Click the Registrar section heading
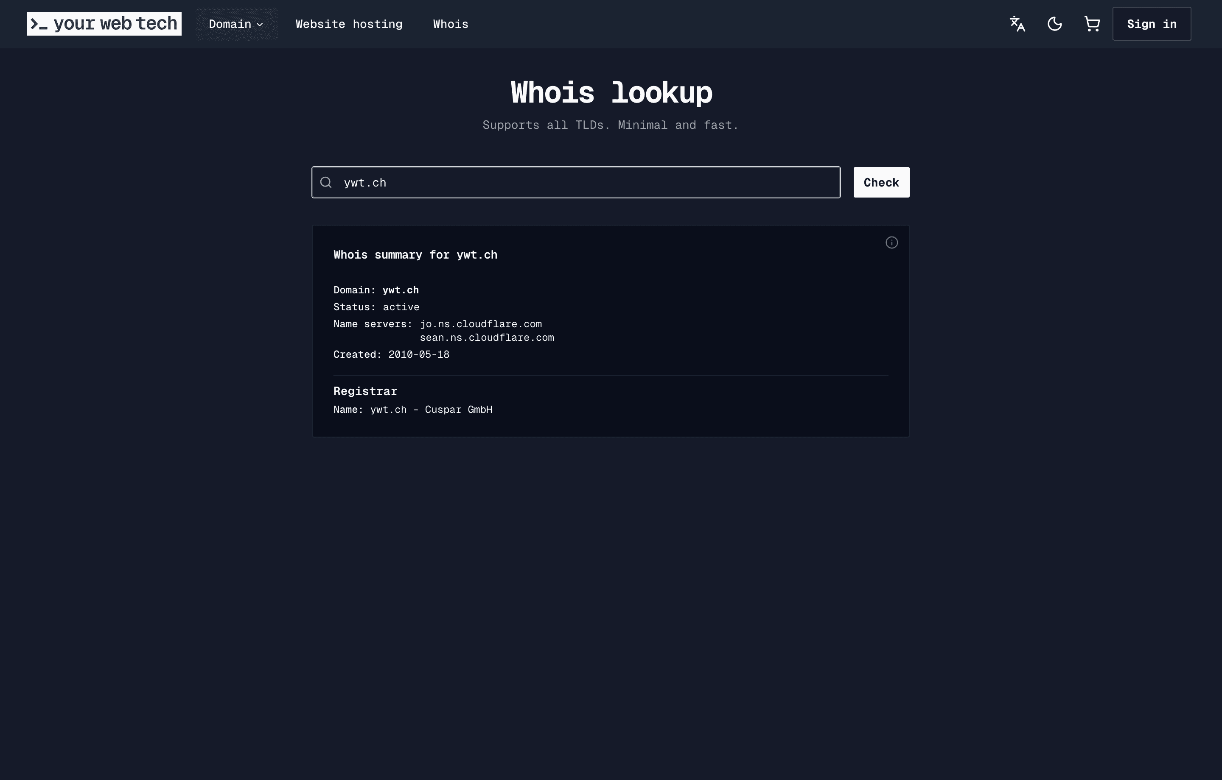This screenshot has width=1222, height=780. click(365, 392)
